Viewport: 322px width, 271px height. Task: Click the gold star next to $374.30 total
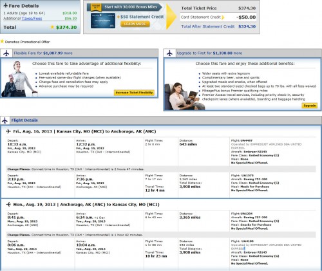(52, 27)
